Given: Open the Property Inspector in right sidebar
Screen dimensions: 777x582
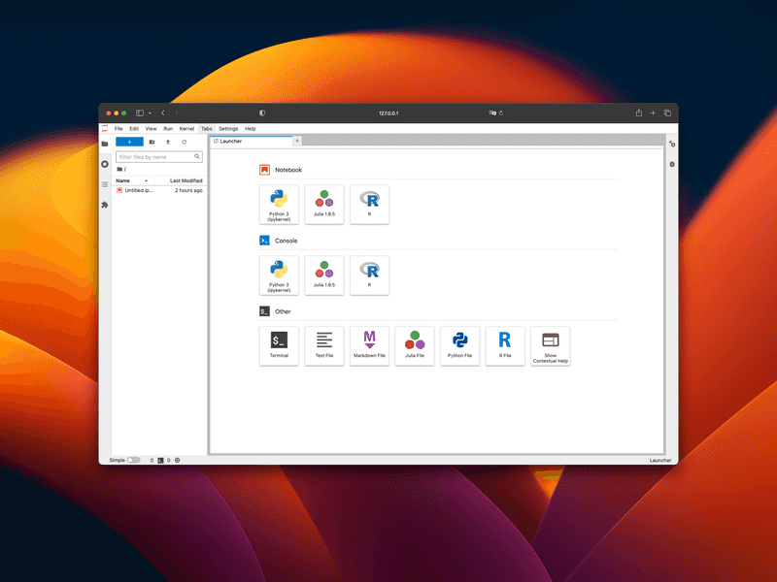Looking at the screenshot, I should click(671, 145).
